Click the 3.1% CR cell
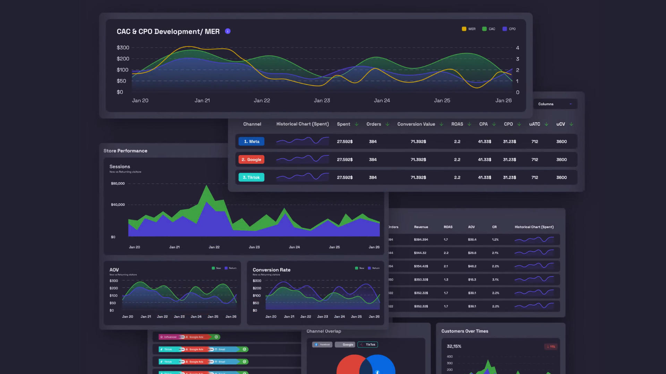Image resolution: width=666 pixels, height=374 pixels. click(x=495, y=279)
